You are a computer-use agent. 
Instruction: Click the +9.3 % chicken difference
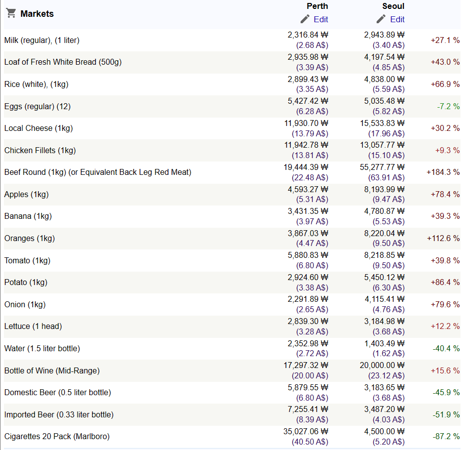[x=447, y=150]
